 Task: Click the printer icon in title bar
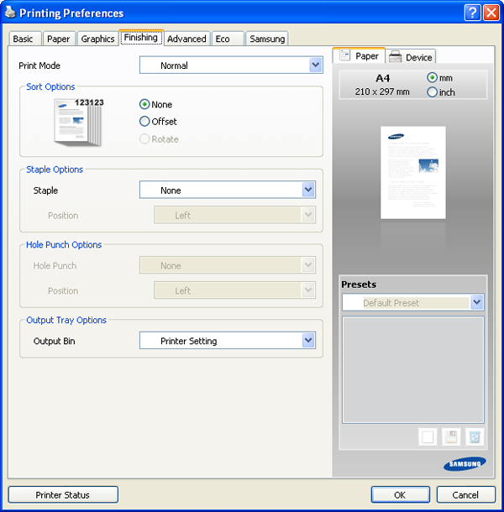[x=10, y=13]
